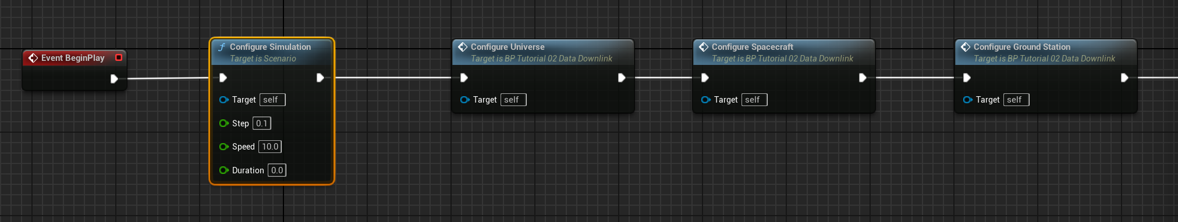Select the Configure Universe node title

click(508, 47)
